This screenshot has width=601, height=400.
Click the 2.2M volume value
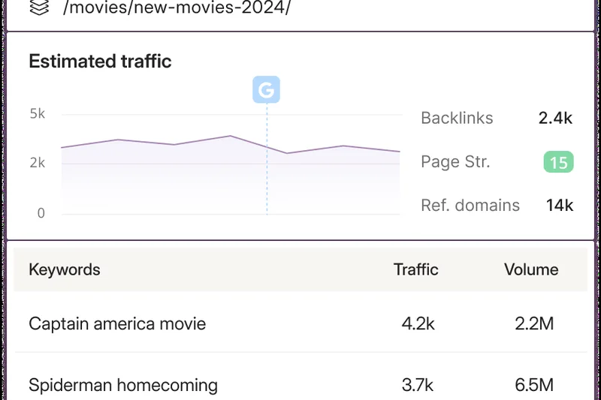point(536,323)
